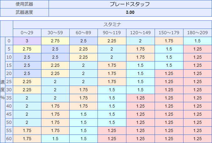This screenshot has width=212, height=143.
Task: Click the 使用武器 label cell
Action: tap(24, 4)
